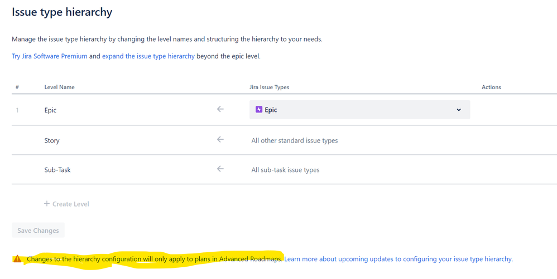Open the Learn more about upcoming updates link
557x279 pixels.
point(398,259)
